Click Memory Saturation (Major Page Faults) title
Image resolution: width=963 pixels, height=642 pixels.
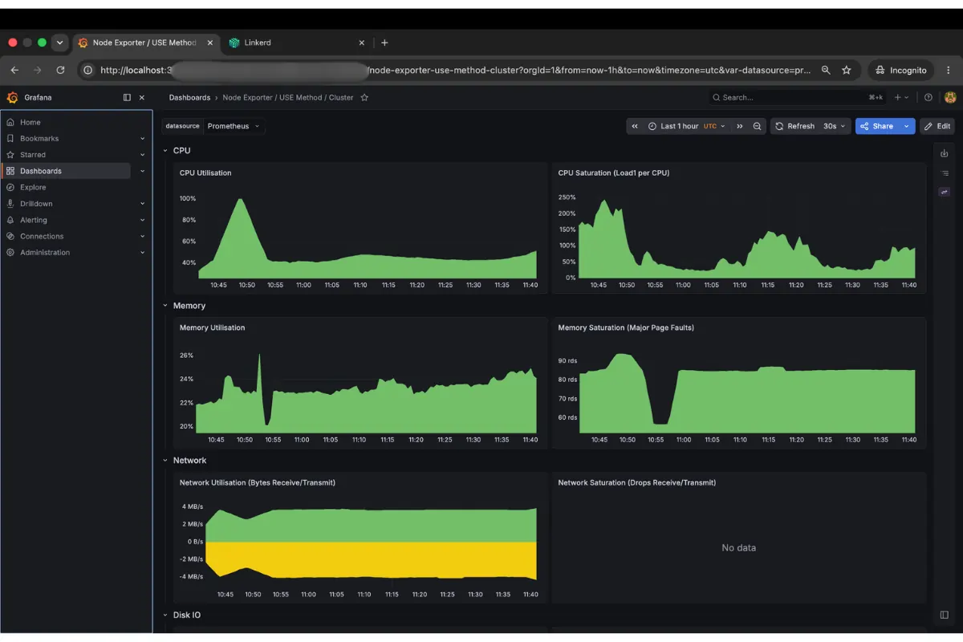click(x=626, y=327)
